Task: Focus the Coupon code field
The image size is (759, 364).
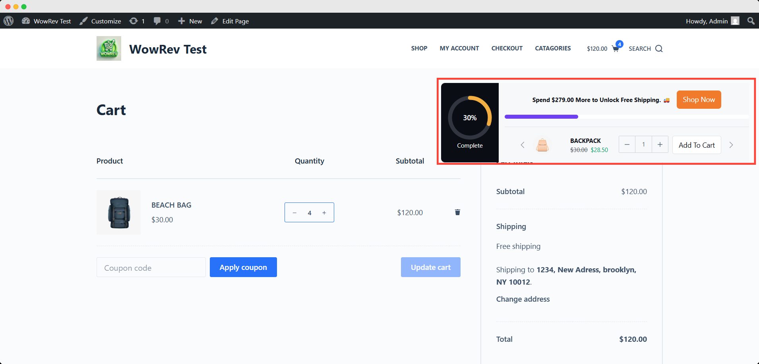Action: (x=151, y=267)
